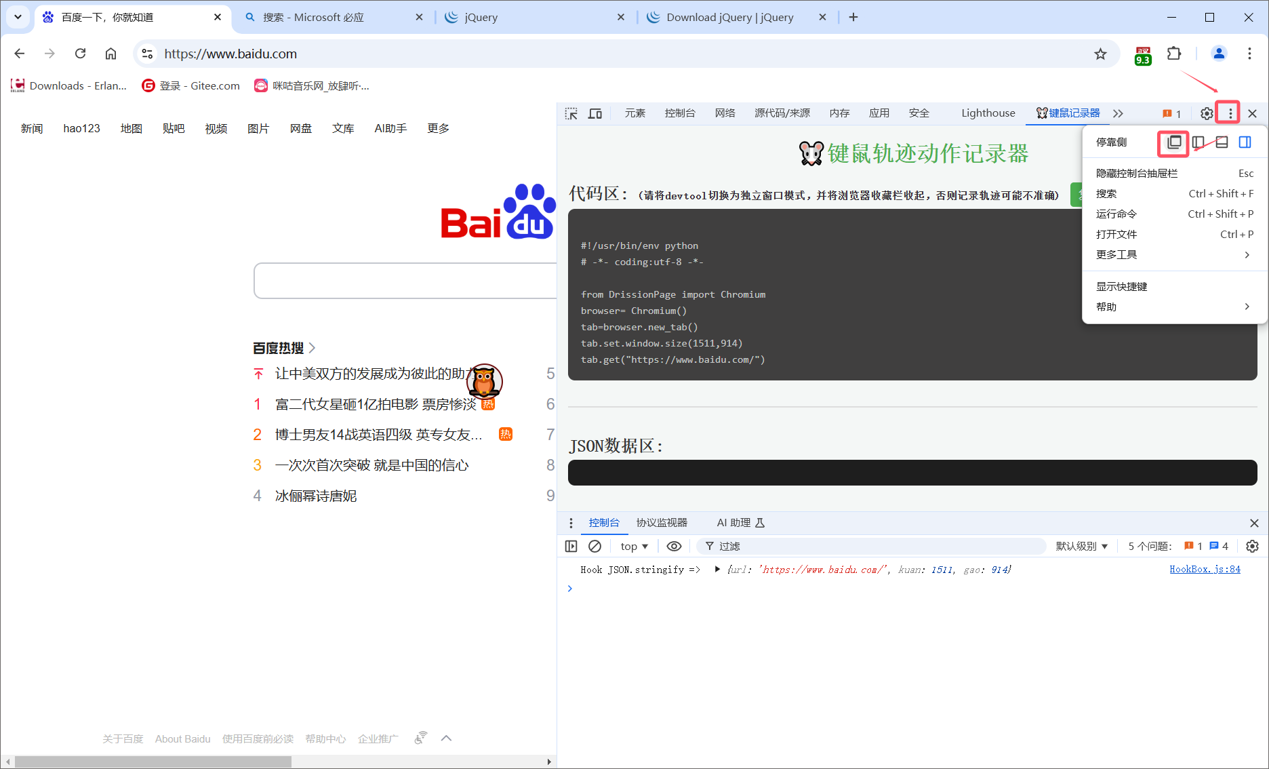Image resolution: width=1269 pixels, height=769 pixels.
Task: Navigate back in browser history
Action: (19, 54)
